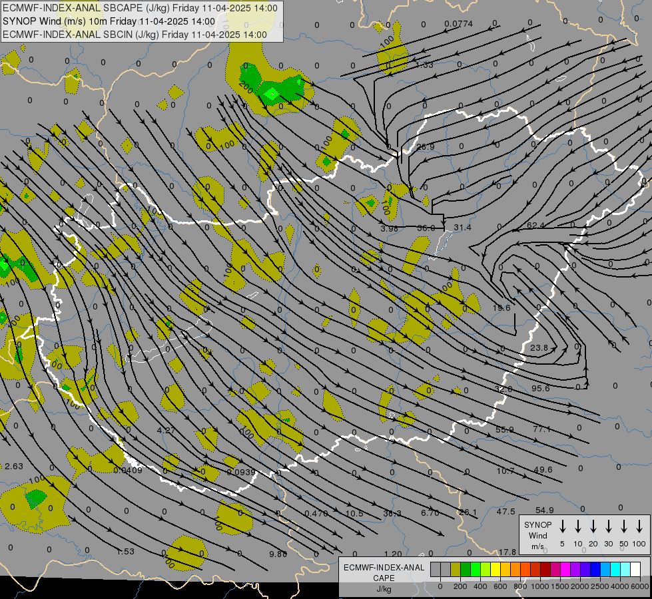Pick the dark red swatch above 1000
This screenshot has height=599, width=652.
(545, 569)
